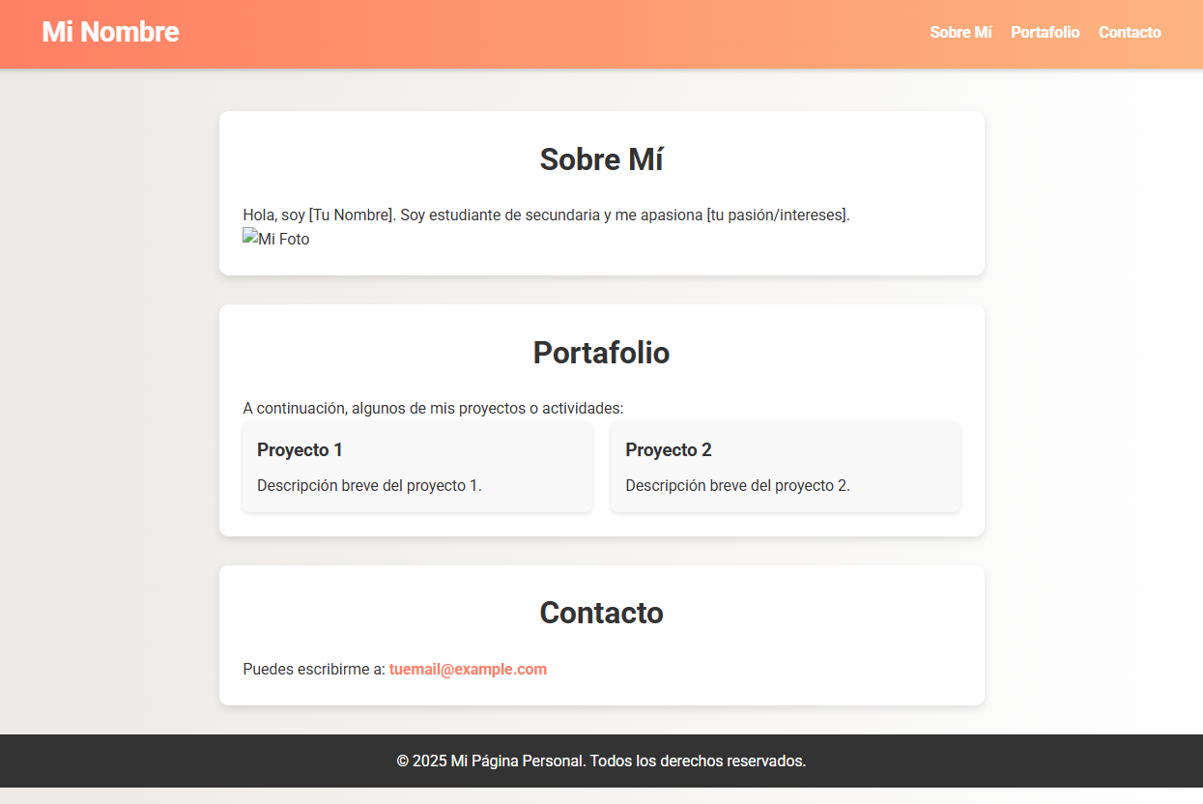Select Contacto in the header navigation
Screen dimensions: 1203x804
(x=1130, y=32)
